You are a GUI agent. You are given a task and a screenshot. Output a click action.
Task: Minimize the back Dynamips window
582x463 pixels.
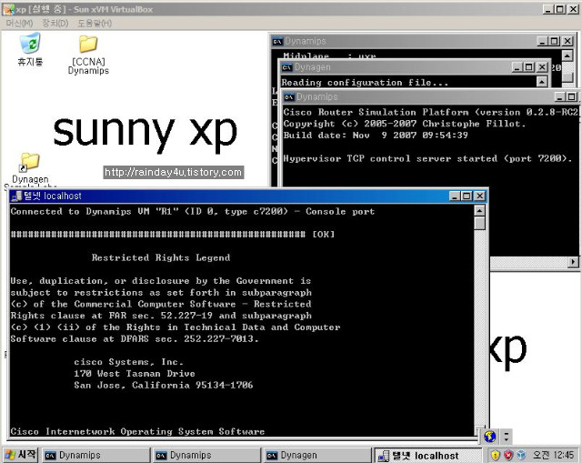click(x=542, y=41)
